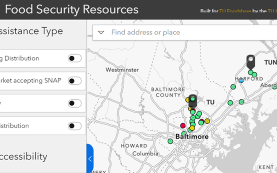
Task: Select the Accessibility section heading
Action: [x=23, y=156]
